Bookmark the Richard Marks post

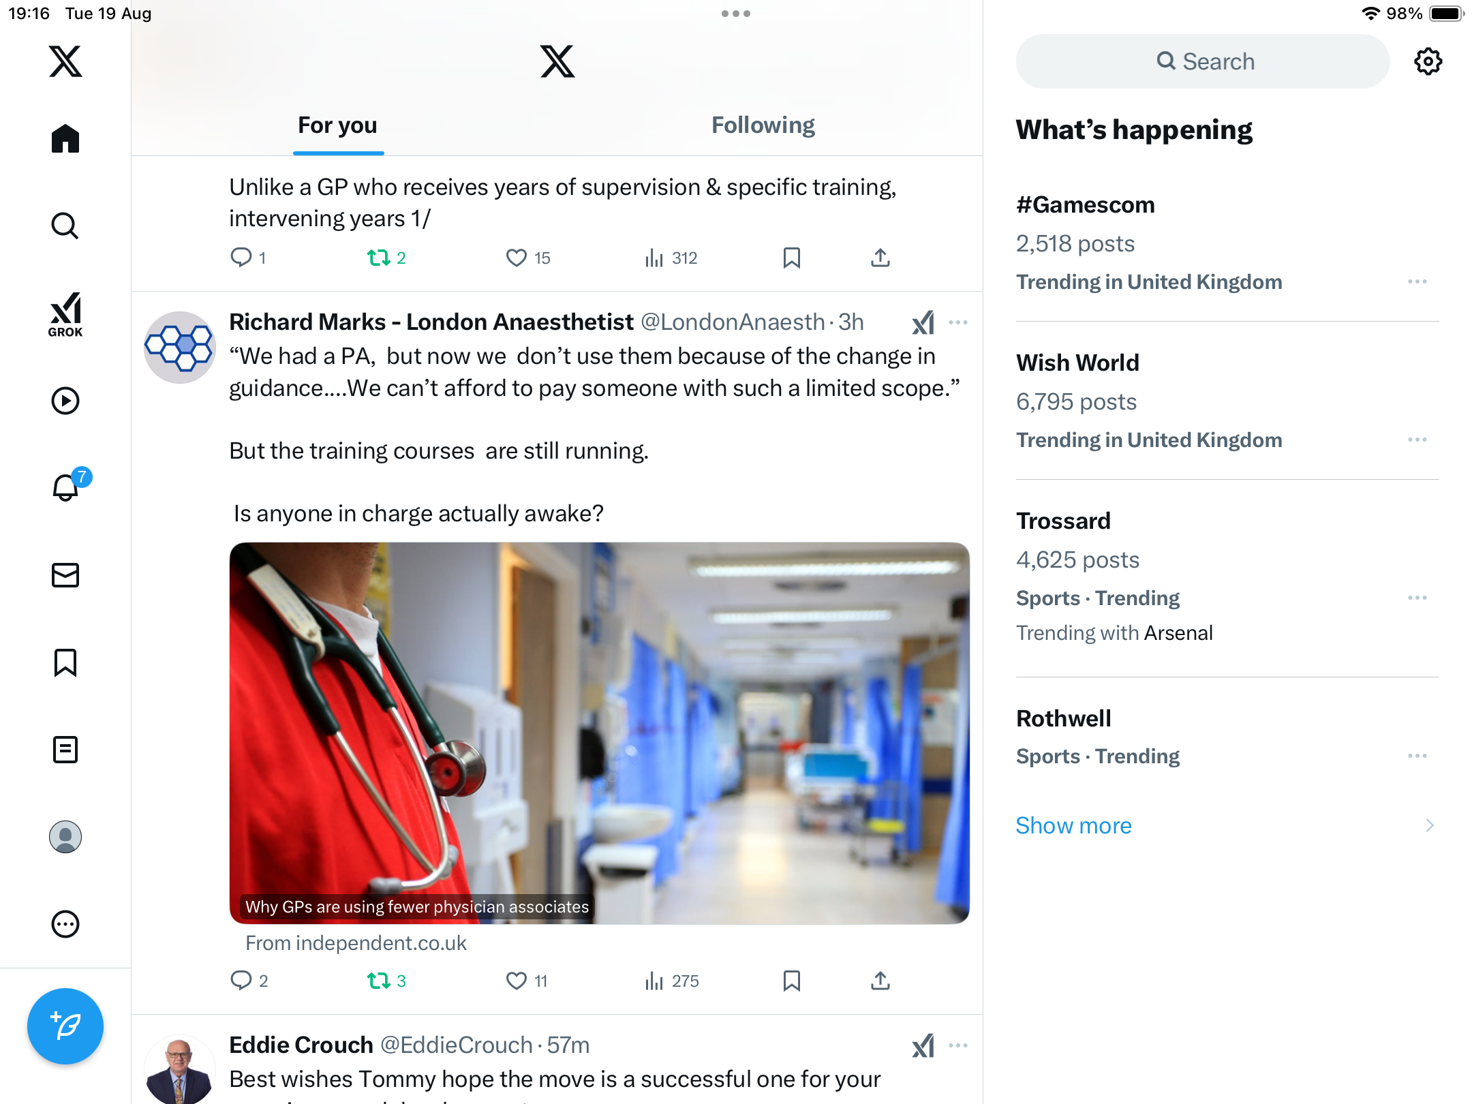point(792,981)
